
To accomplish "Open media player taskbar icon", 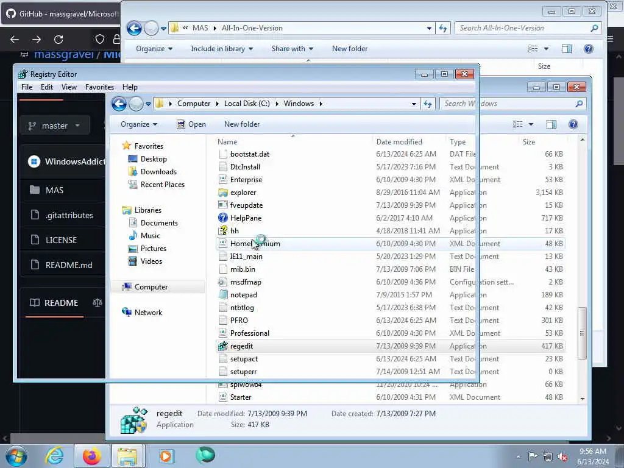I will tap(166, 456).
